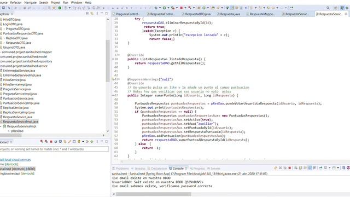Click the Remove Launch X icon in Console toolbar
Screen dimensions: 350x197
click(x=281, y=168)
